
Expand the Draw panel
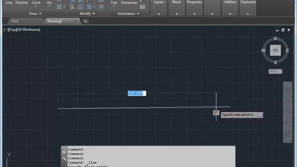35,13
